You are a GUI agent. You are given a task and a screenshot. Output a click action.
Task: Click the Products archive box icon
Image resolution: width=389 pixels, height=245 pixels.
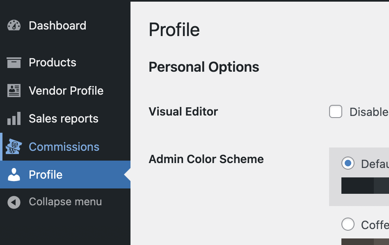[14, 62]
